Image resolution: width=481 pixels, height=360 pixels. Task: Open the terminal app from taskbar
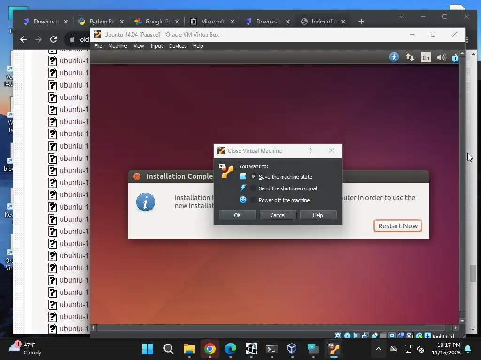coord(272,349)
